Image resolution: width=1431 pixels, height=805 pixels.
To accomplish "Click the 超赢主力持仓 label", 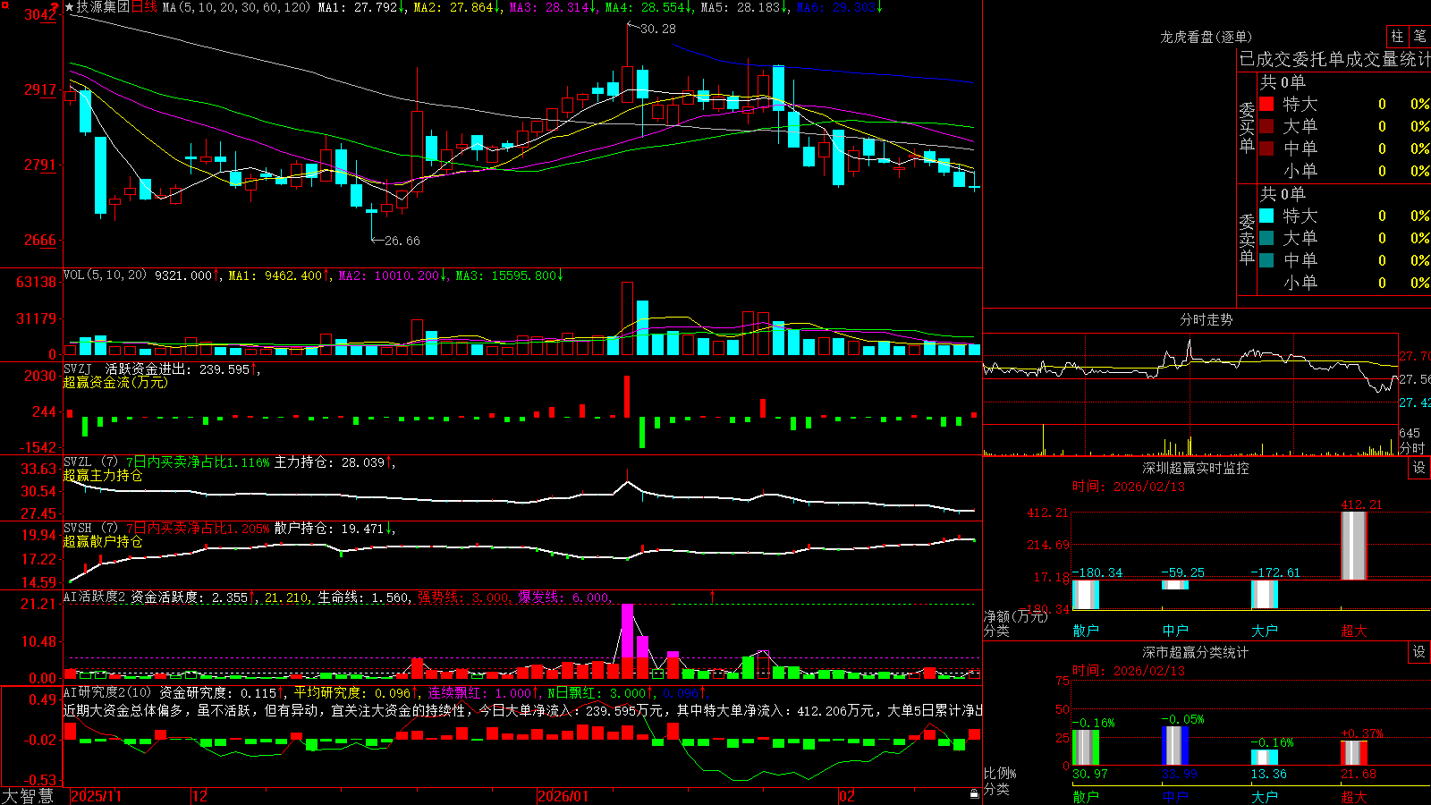I will [x=103, y=475].
